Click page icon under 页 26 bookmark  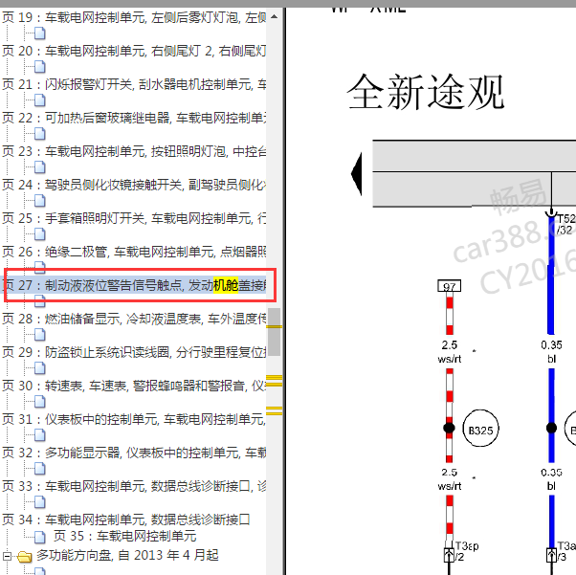(39, 267)
